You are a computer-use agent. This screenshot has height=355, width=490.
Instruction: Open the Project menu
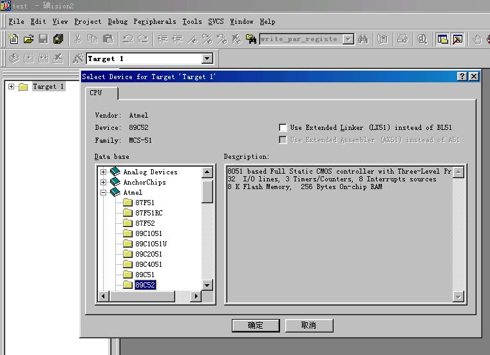tap(88, 21)
